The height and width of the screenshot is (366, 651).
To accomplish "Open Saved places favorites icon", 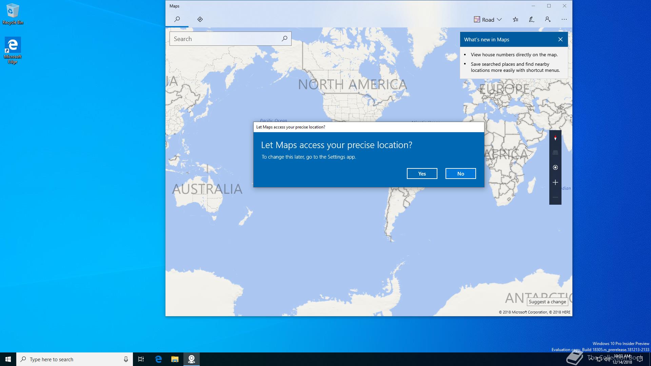I will [x=515, y=20].
